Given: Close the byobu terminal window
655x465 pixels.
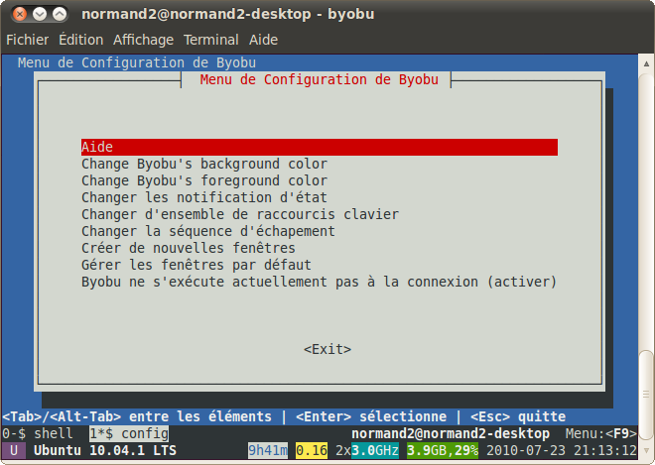Looking at the screenshot, I should click(x=20, y=14).
